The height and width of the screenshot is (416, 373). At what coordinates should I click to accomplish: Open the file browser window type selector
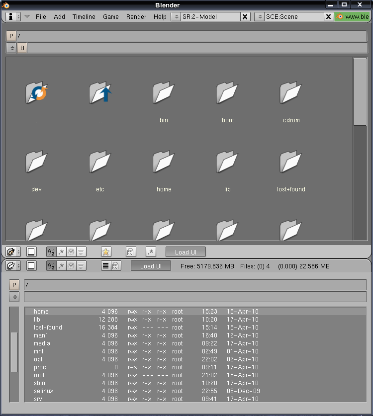point(13,265)
